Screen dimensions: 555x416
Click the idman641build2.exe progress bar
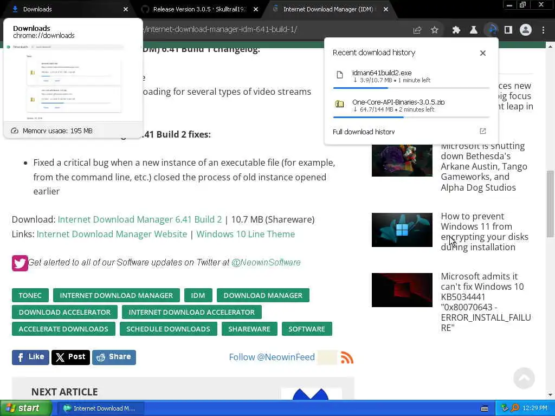pos(411,88)
